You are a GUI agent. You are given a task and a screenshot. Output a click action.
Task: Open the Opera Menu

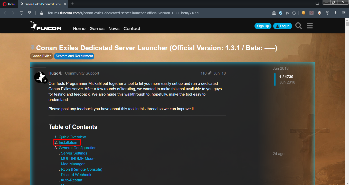point(9,4)
